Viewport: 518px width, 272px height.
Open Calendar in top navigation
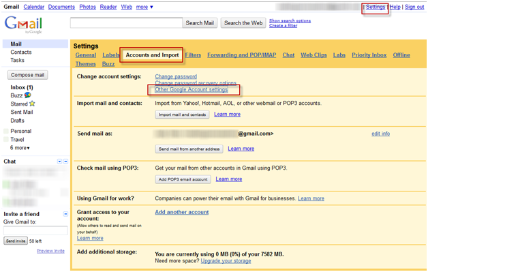pos(33,7)
